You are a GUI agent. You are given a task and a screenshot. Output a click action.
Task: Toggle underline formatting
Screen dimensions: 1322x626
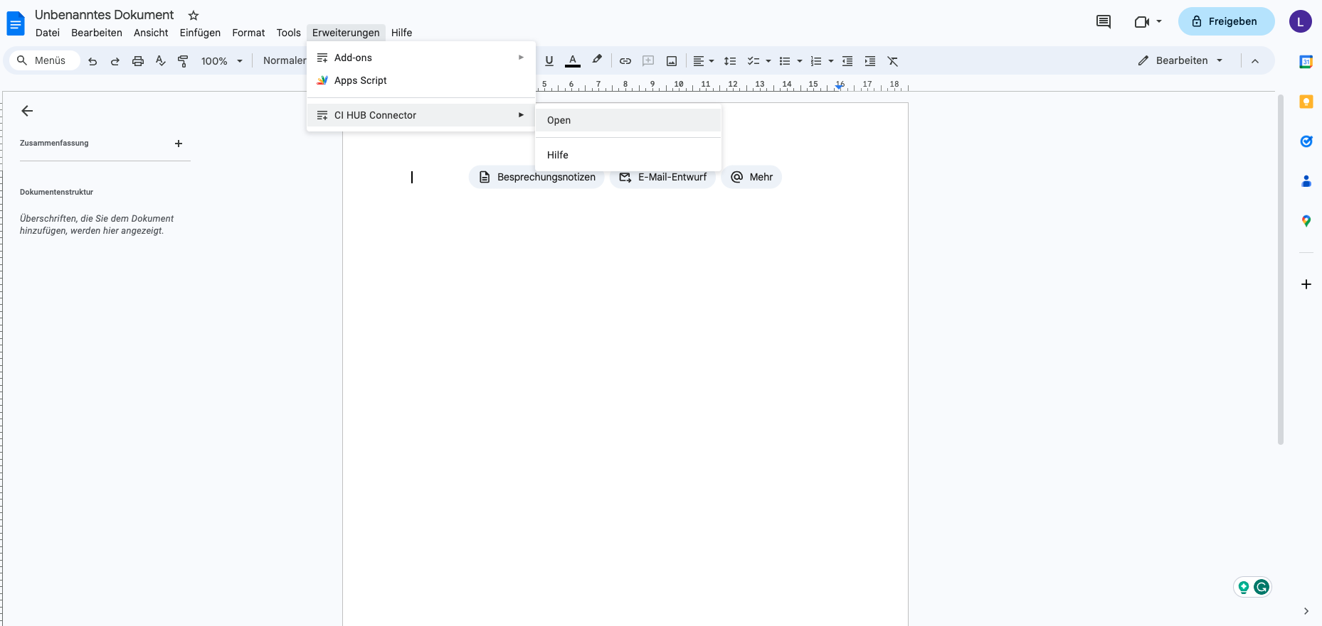click(x=549, y=61)
